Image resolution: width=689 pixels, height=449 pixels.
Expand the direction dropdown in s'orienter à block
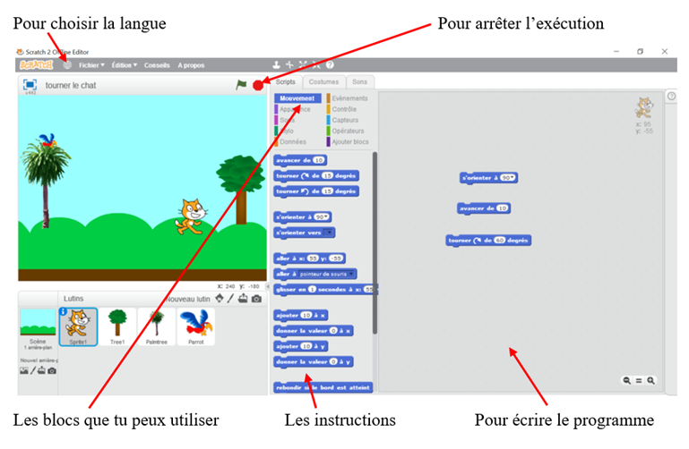coord(328,216)
